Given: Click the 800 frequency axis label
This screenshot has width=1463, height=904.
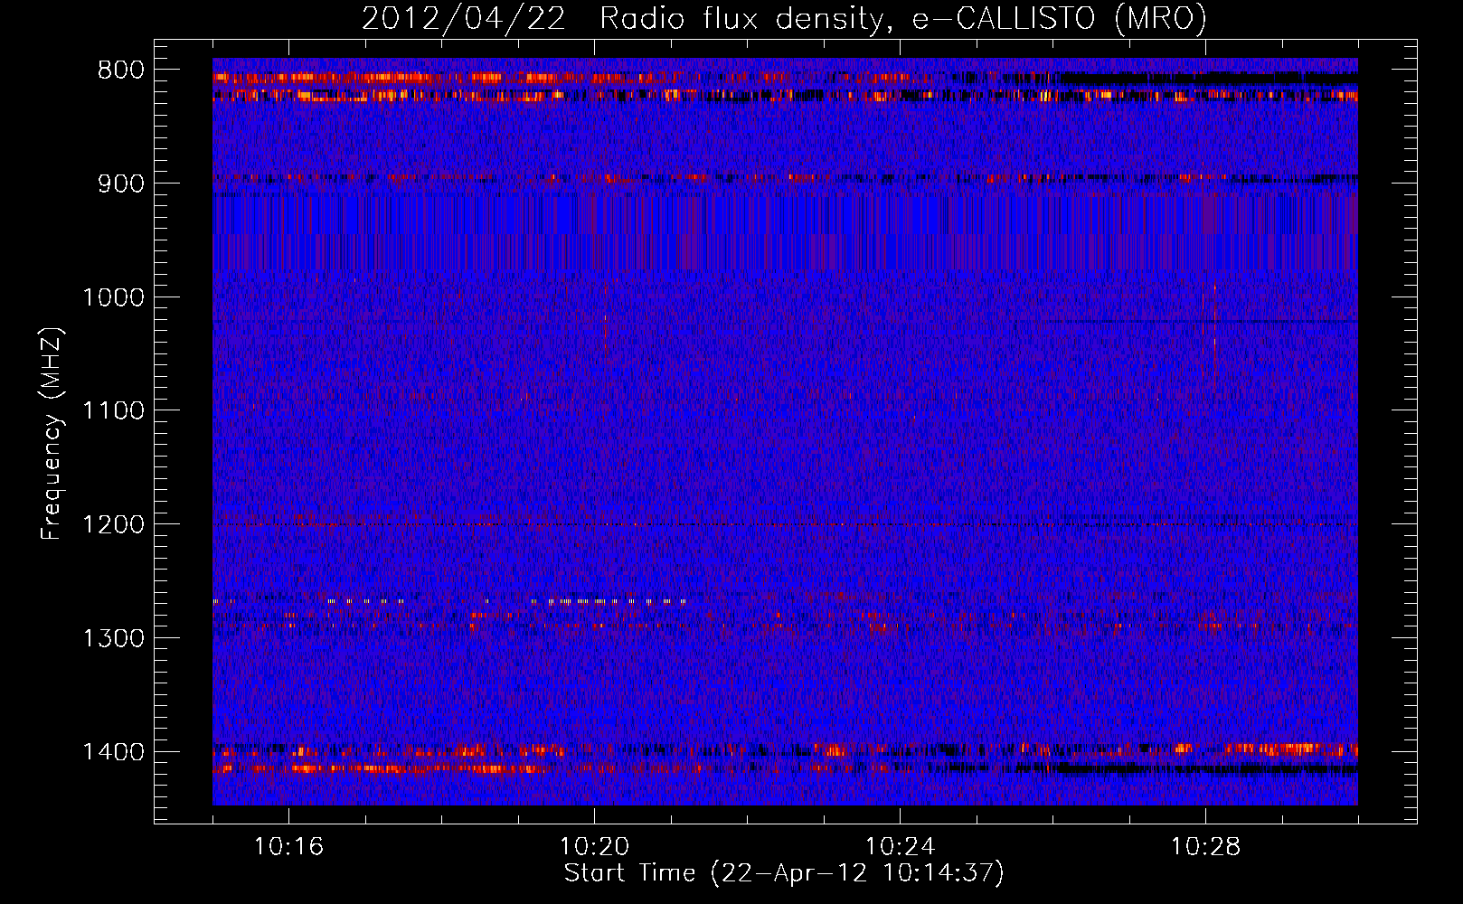Looking at the screenshot, I should [x=121, y=71].
